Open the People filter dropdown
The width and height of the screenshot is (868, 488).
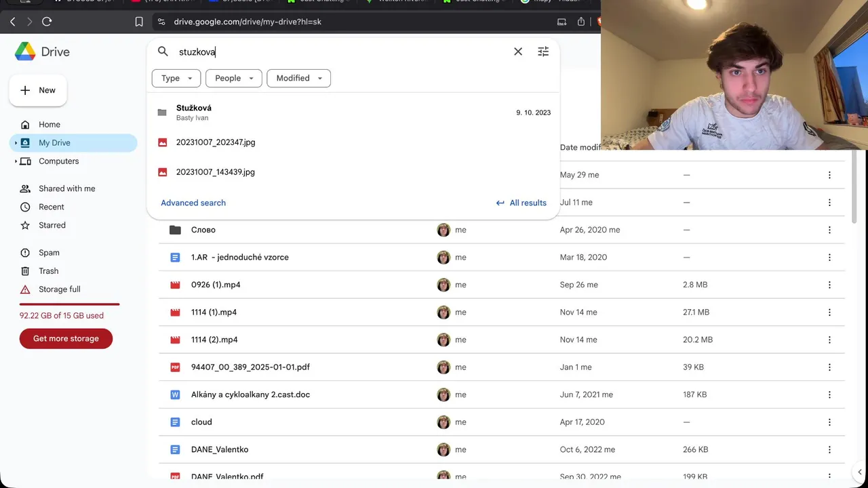(x=234, y=78)
